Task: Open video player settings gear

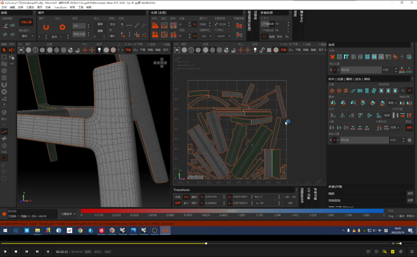Action: point(401,252)
